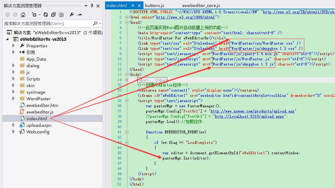The width and height of the screenshot is (335, 188).
Task: Expand the Web.config node
Action: [x=14, y=132]
